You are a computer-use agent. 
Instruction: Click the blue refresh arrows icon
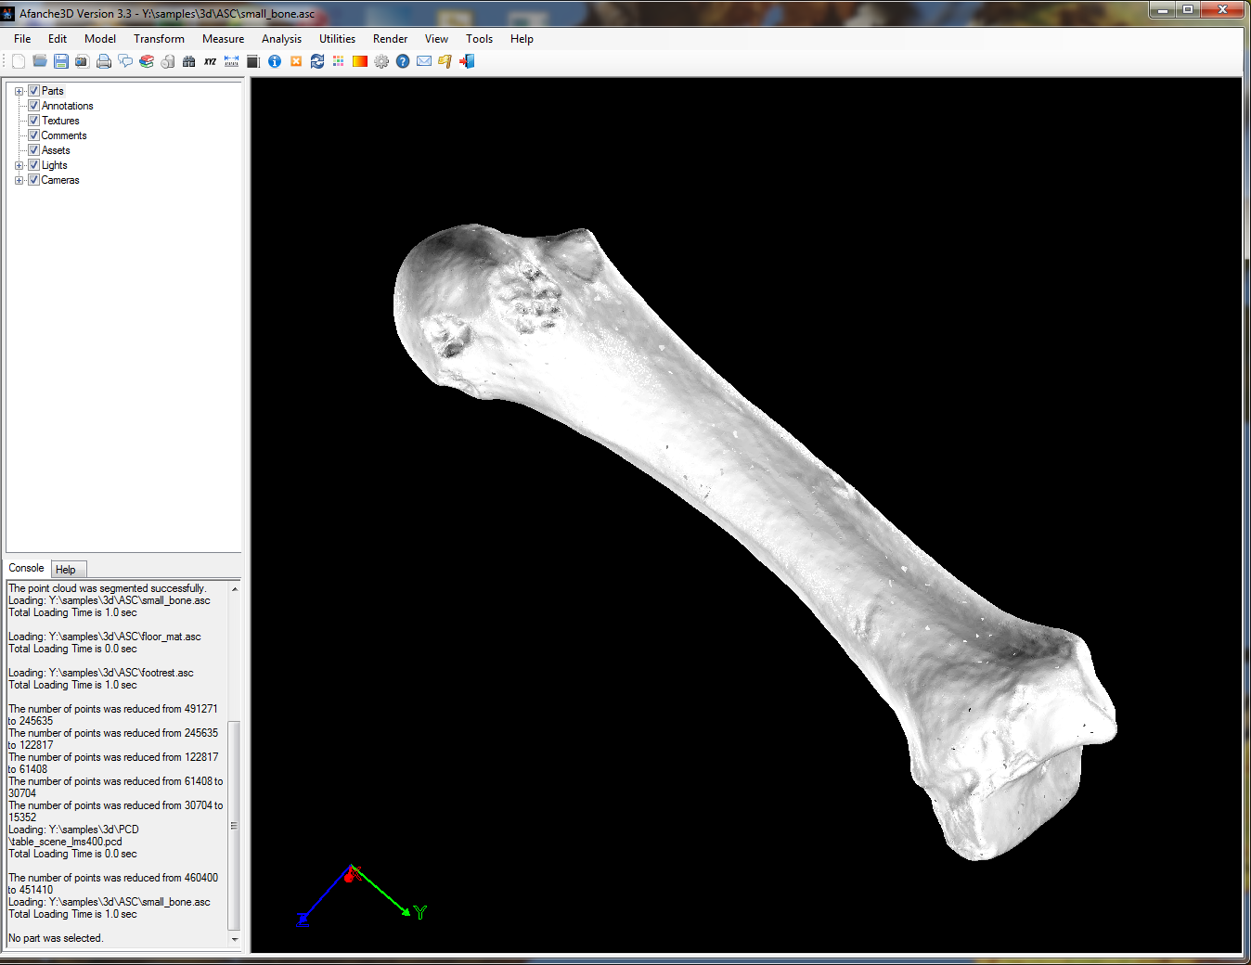point(317,61)
